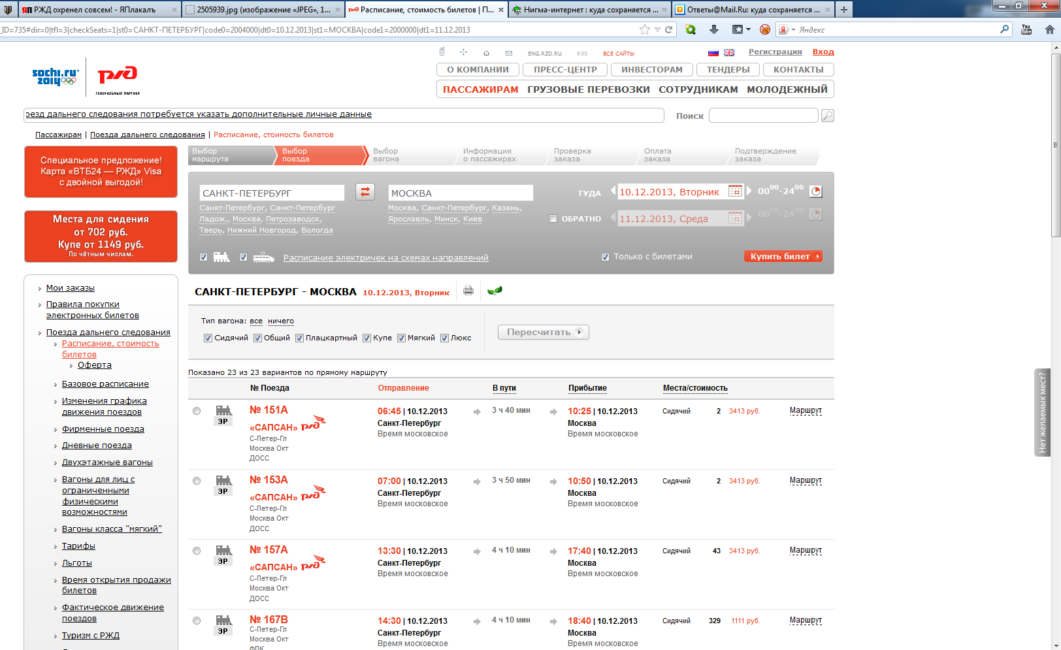The width and height of the screenshot is (1061, 650).
Task: Switch to English flag language
Action: 729,53
